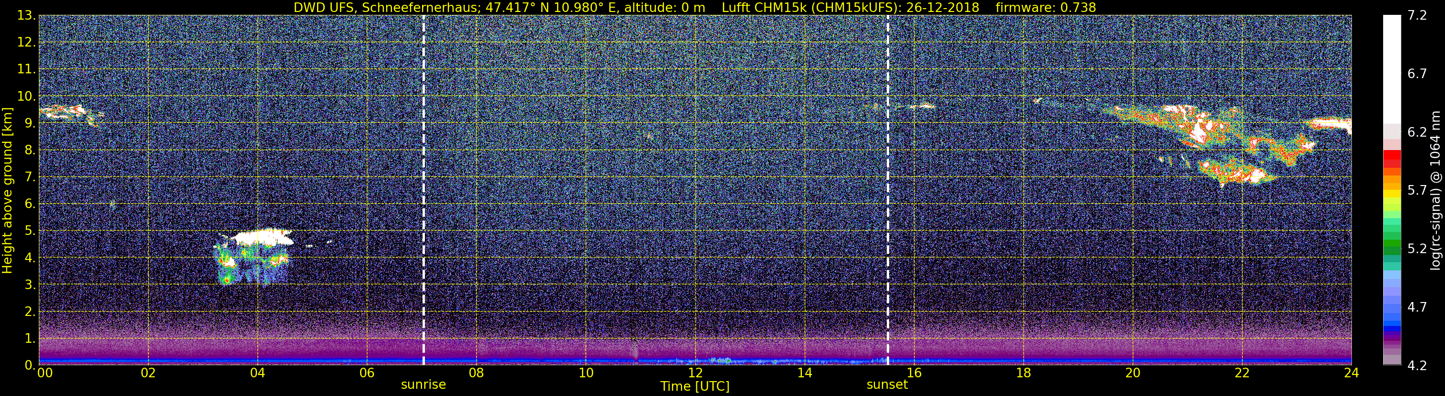The height and width of the screenshot is (396, 1445).
Task: Click the height axis tick label 5
Action: 29,231
